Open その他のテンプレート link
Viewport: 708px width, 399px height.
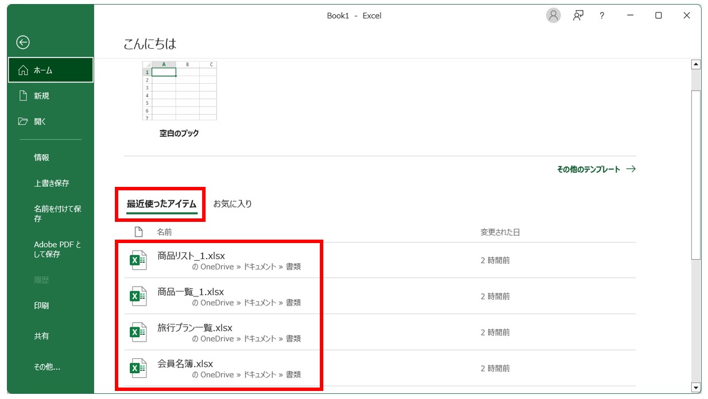point(589,170)
